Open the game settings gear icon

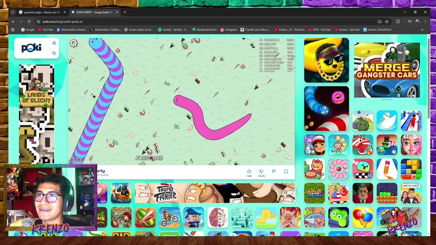click(x=74, y=43)
